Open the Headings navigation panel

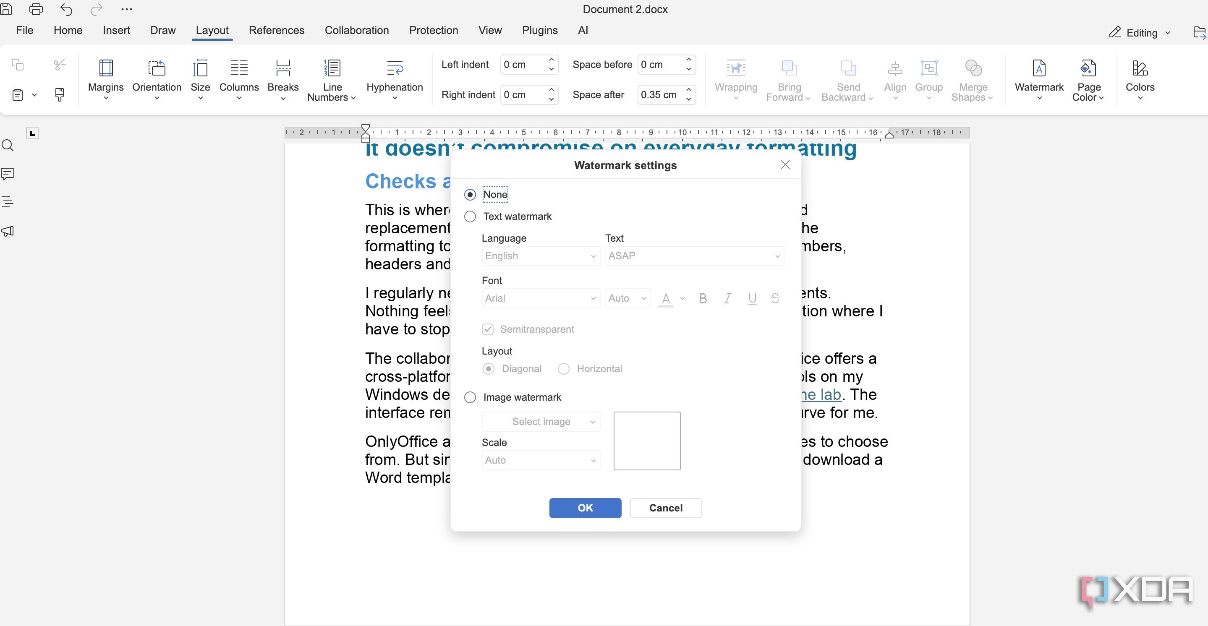coord(8,202)
